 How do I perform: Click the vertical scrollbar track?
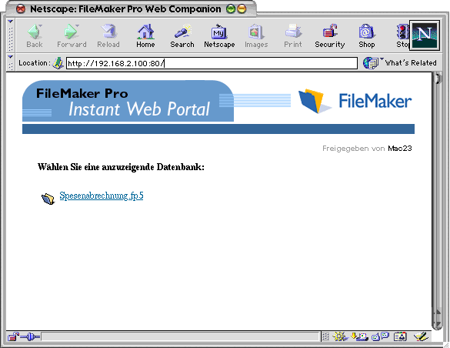click(438, 196)
